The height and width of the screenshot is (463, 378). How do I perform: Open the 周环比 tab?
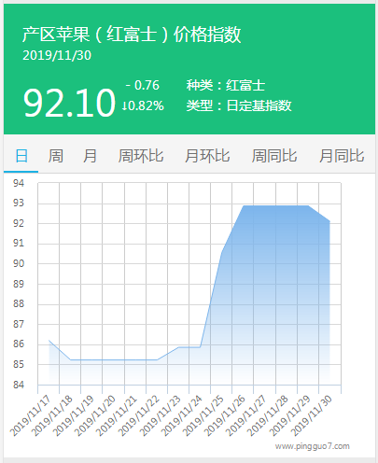[141, 156]
